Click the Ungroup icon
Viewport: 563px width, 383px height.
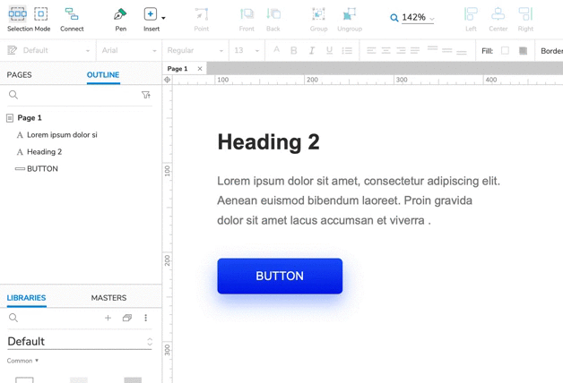click(350, 14)
